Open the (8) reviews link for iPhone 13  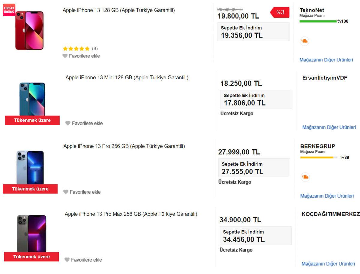pos(95,48)
